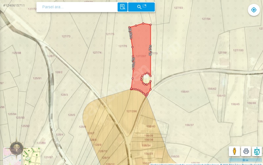Select parcel 128/3 on the map
Viewport: 263px width, 165px height.
(64, 95)
